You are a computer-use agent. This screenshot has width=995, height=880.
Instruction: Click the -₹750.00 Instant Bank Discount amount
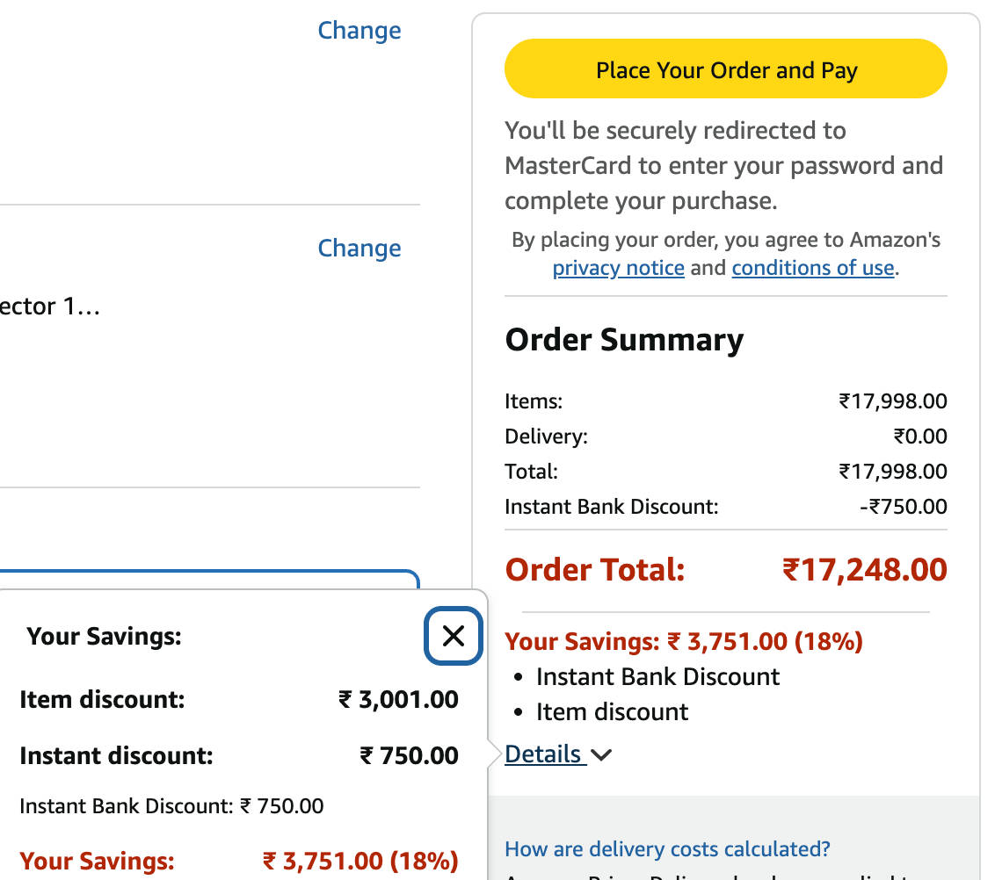[x=903, y=507]
